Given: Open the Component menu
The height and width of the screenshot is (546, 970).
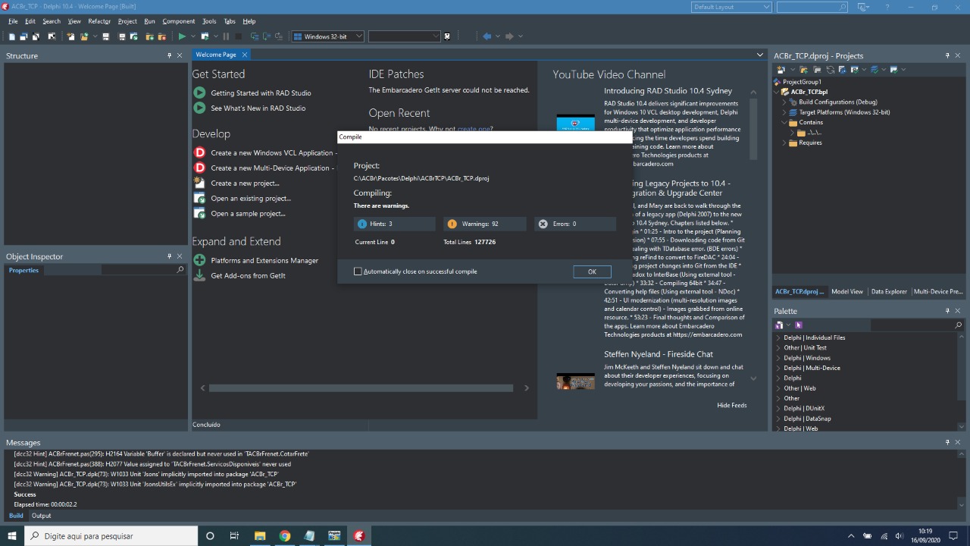Looking at the screenshot, I should click(178, 21).
